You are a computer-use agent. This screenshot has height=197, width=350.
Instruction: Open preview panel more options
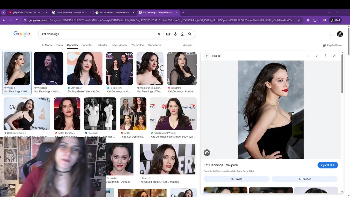tap(325, 56)
